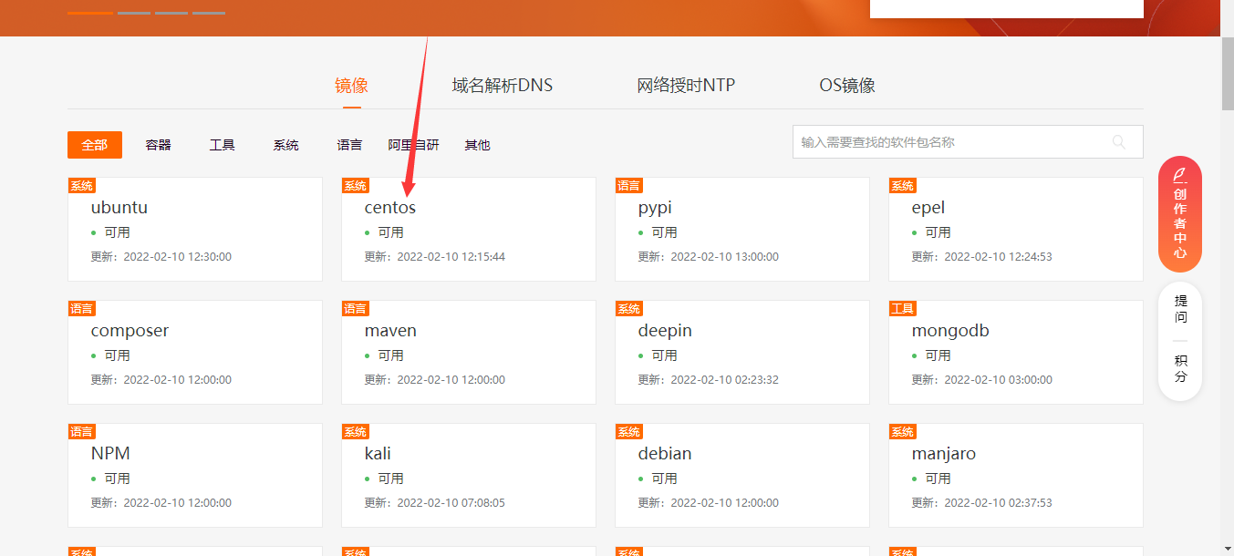Screen dimensions: 1234x556
Task: Open the centos mirror card
Action: click(x=469, y=229)
